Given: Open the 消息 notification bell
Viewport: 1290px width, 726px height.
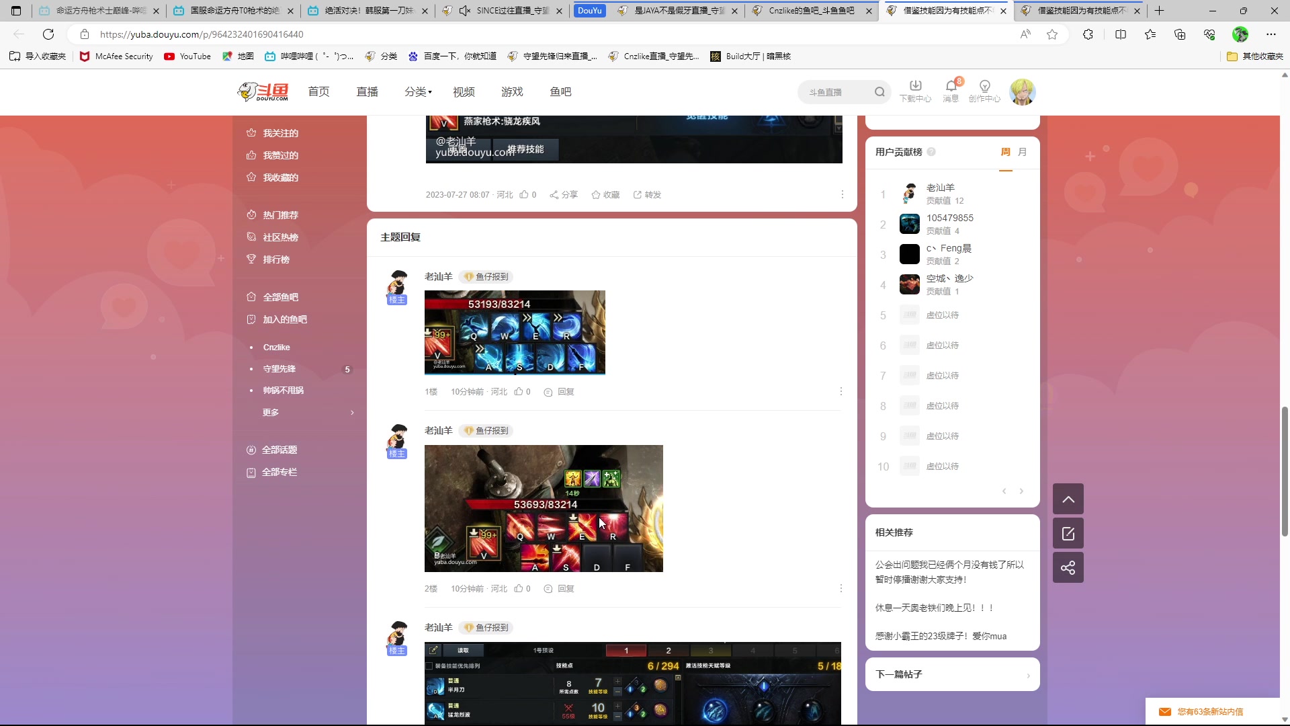Looking at the screenshot, I should pos(950,86).
